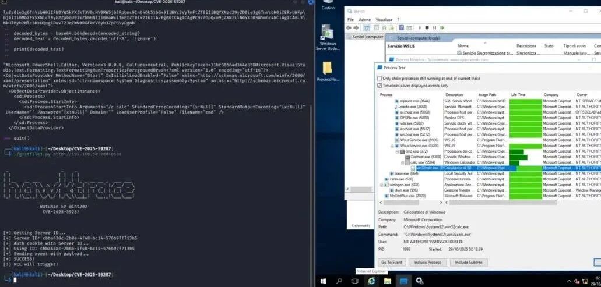Click Tipo di avvio column header
Image resolution: width=601 pixels, height=287 pixels.
(x=575, y=46)
